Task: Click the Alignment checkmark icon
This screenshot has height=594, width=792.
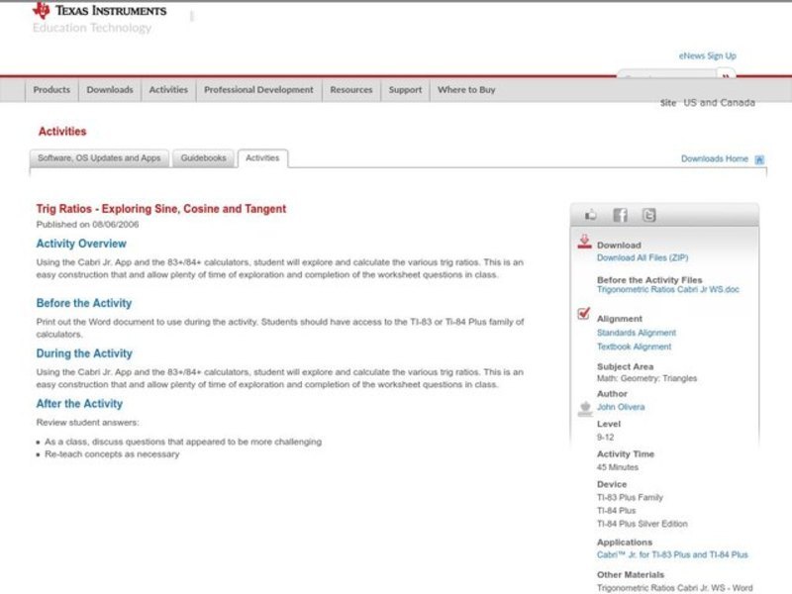Action: point(584,315)
